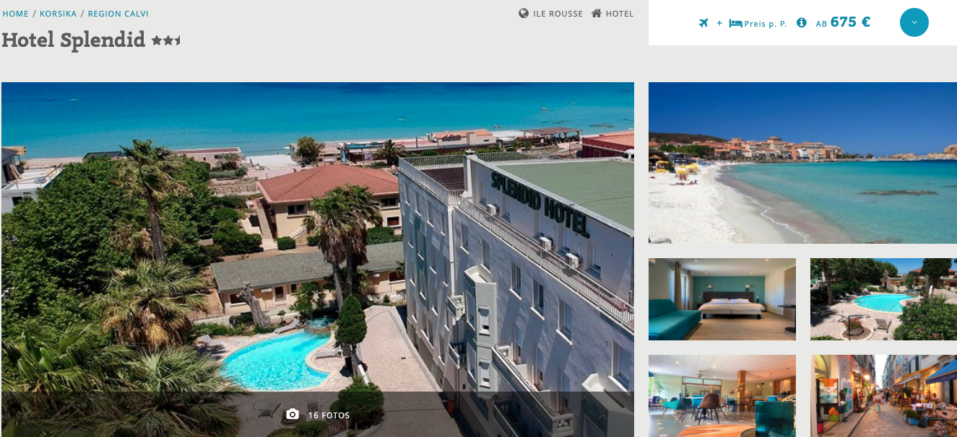
Task: Jump to the Ile Rousse location link
Action: tap(558, 14)
